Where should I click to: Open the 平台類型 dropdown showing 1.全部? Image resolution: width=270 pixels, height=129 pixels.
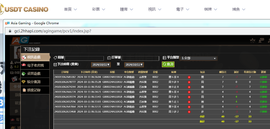coord(199,58)
